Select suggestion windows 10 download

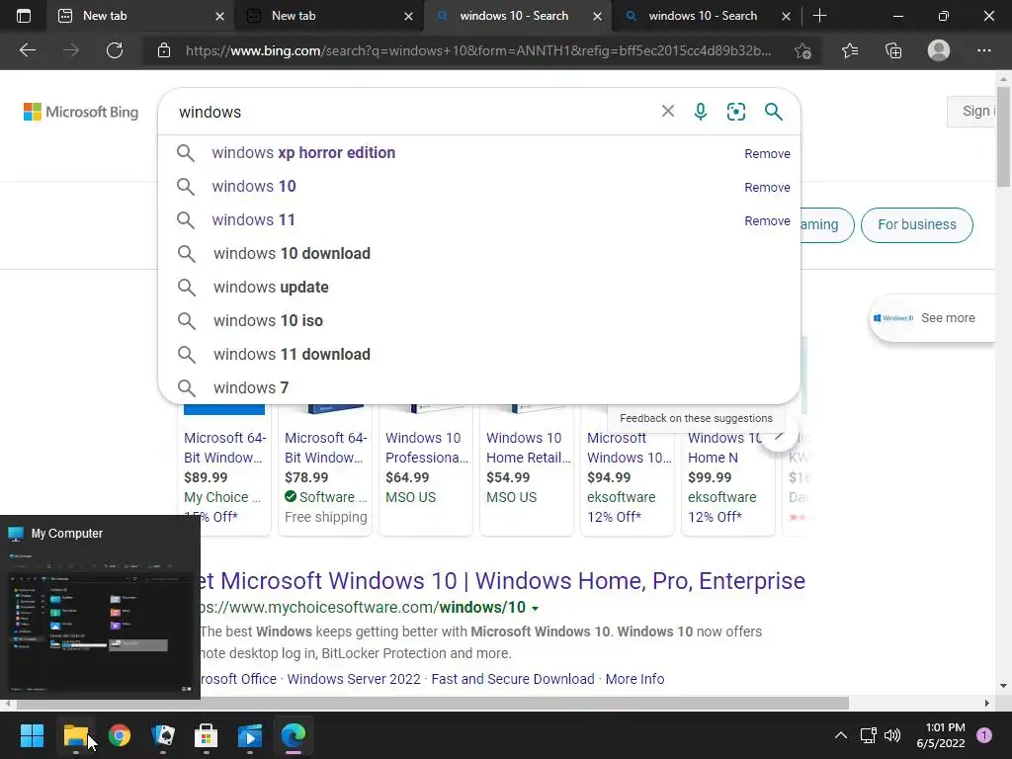click(479, 254)
